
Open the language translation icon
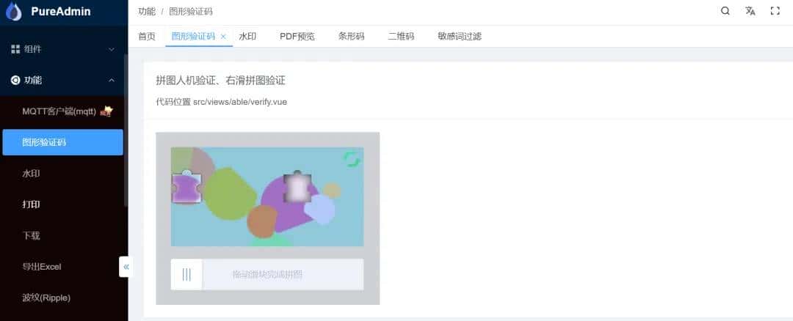pyautogui.click(x=750, y=11)
